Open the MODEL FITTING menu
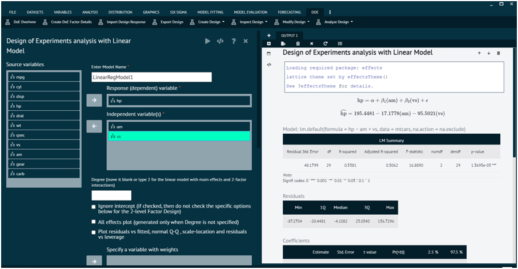The height and width of the screenshot is (269, 518). click(x=210, y=12)
